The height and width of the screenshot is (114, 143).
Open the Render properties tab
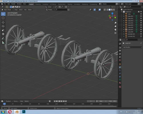click(120, 48)
